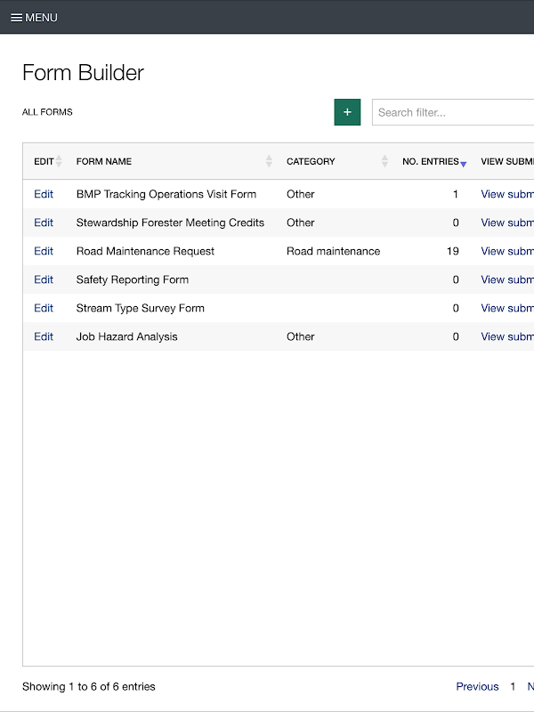Sort table by Category arrows

[x=384, y=161]
